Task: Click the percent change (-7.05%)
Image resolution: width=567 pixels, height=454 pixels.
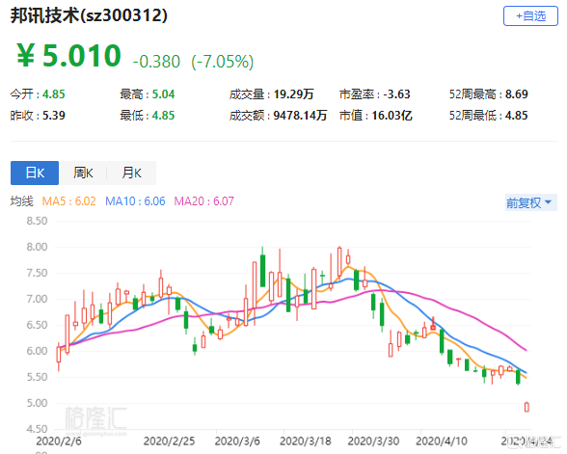Action: (223, 62)
